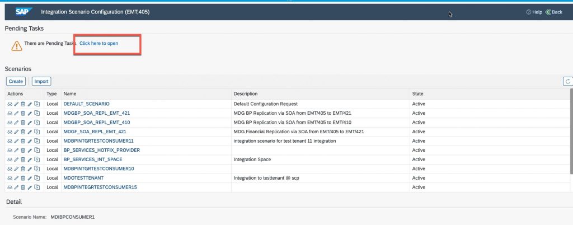Open MDBPINTEGRTESTCONSUMER15 scenario link
The image size is (573, 225).
point(100,187)
